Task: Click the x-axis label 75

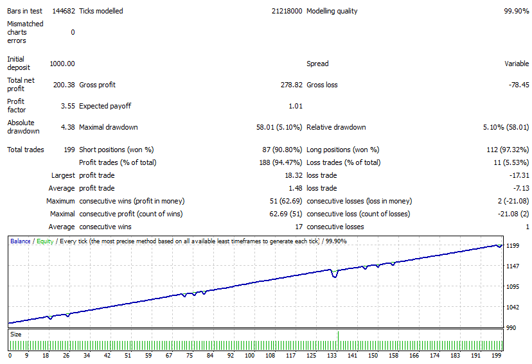Action: click(190, 356)
